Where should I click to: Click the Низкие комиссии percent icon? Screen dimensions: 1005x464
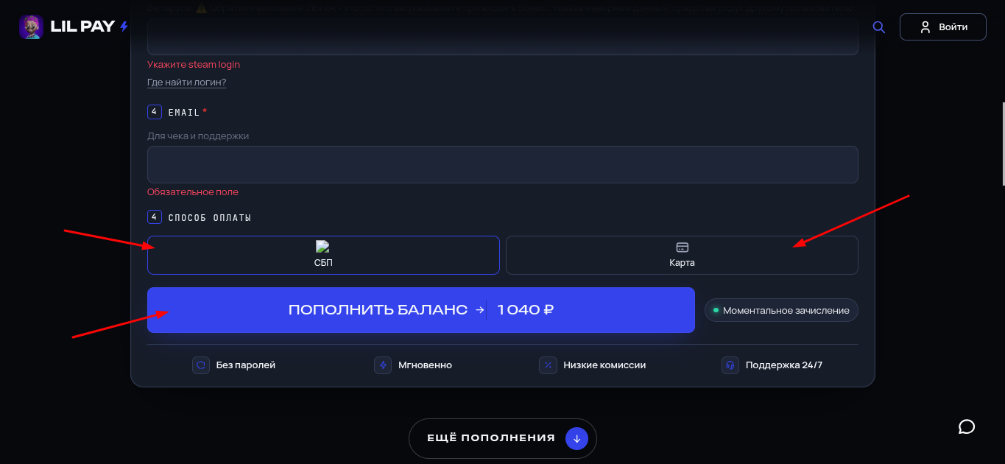click(548, 365)
